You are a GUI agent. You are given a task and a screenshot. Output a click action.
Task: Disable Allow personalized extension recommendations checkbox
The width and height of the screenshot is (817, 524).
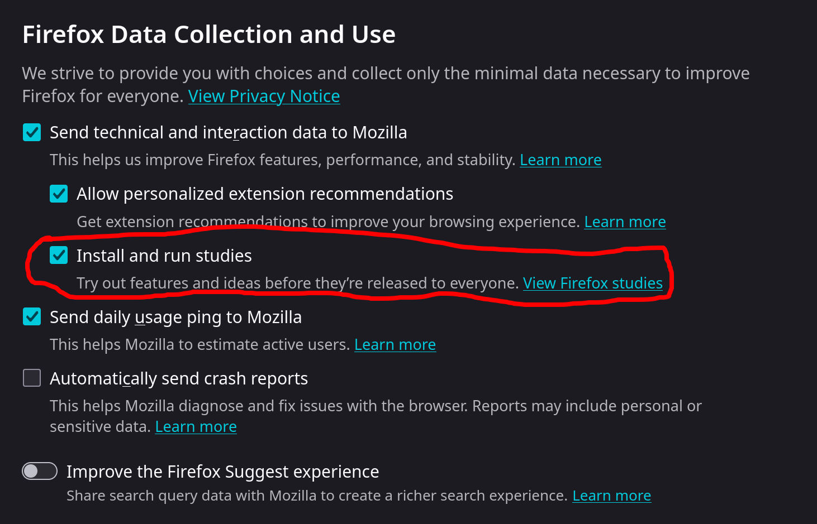coord(59,194)
